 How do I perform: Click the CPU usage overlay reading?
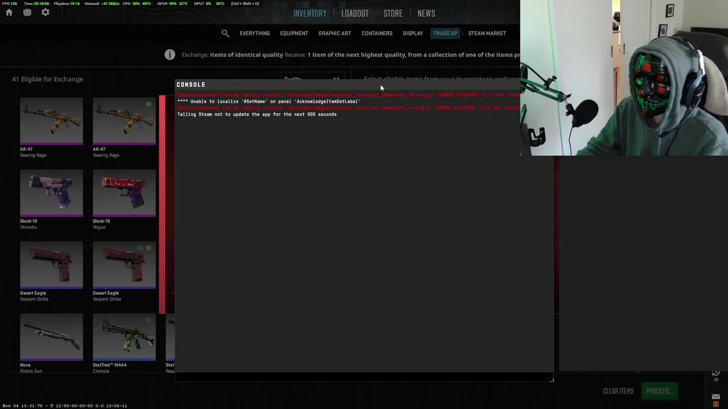(137, 3)
